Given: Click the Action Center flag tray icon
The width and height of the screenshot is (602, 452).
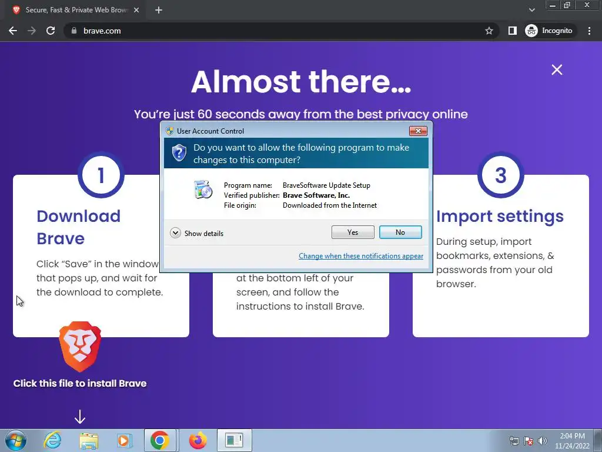Looking at the screenshot, I should pos(529,441).
